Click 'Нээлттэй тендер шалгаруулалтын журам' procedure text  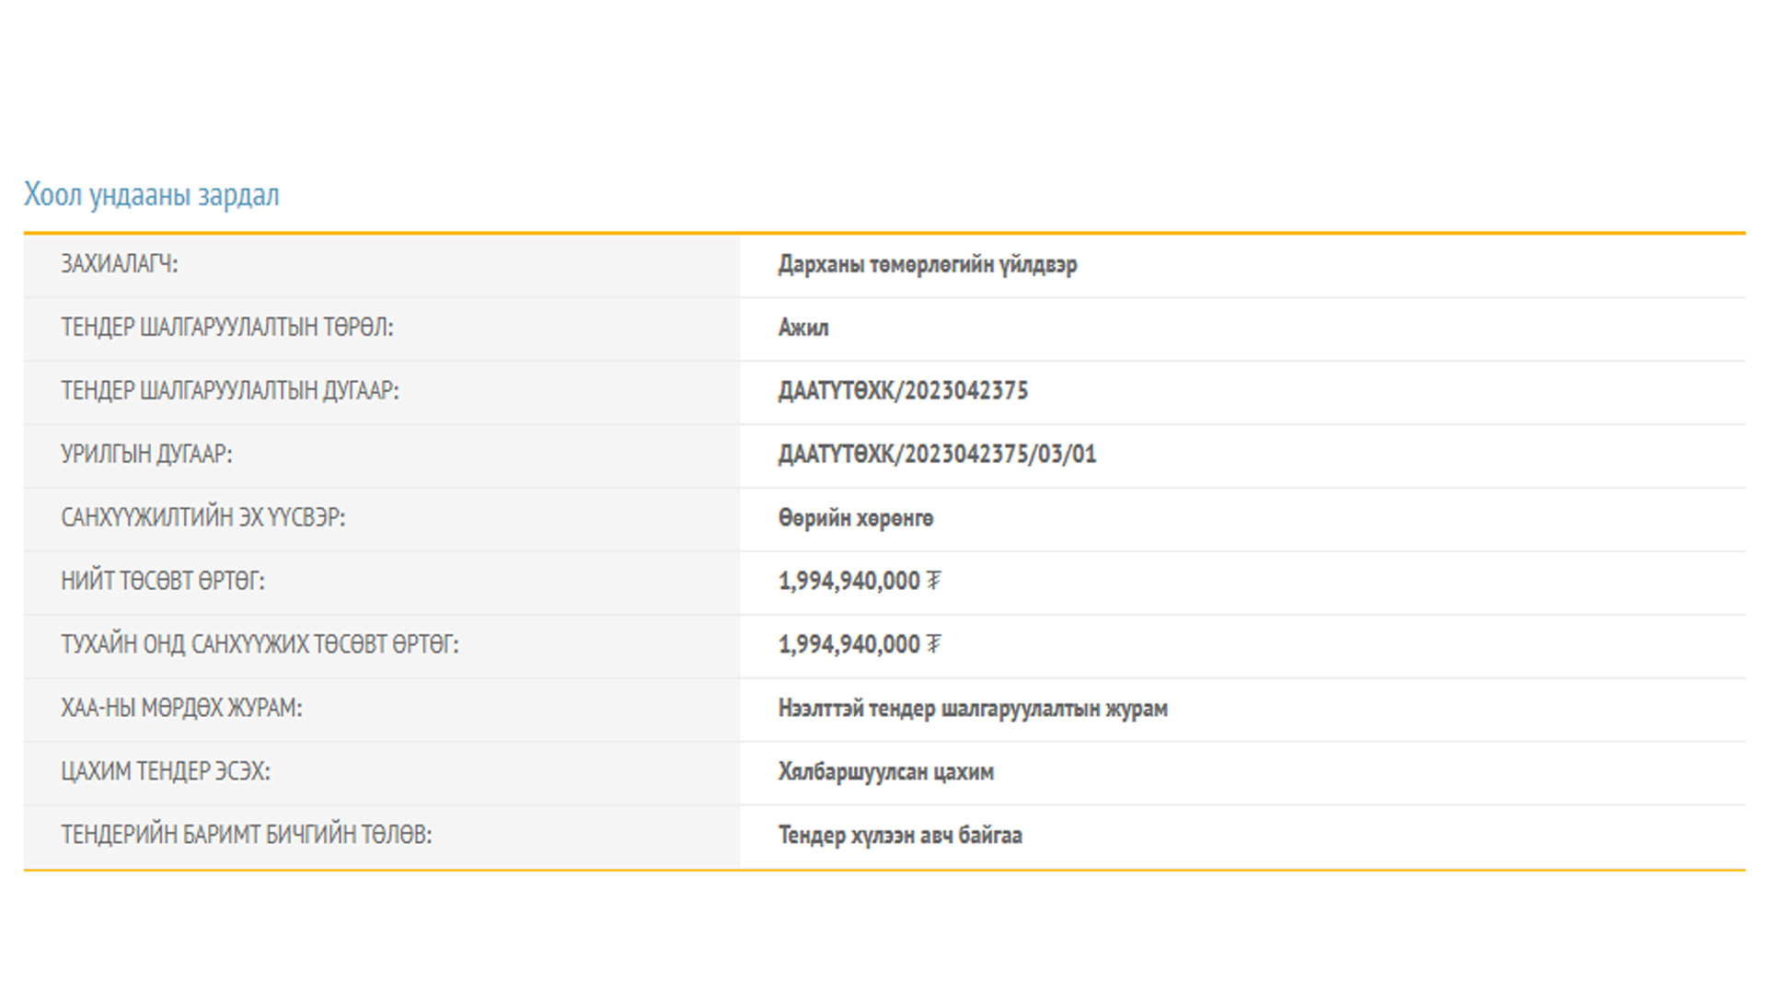pyautogui.click(x=972, y=709)
